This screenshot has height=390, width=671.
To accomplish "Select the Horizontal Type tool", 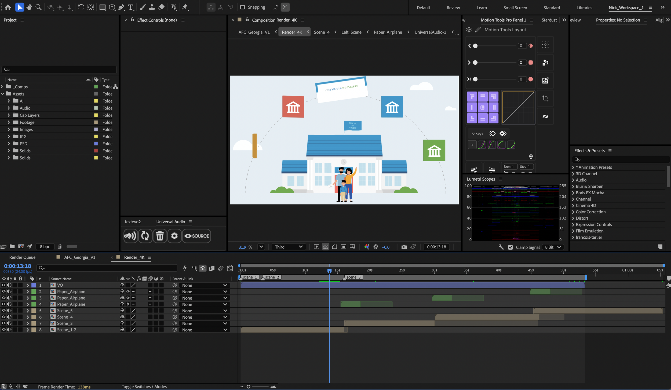I will (x=131, y=7).
